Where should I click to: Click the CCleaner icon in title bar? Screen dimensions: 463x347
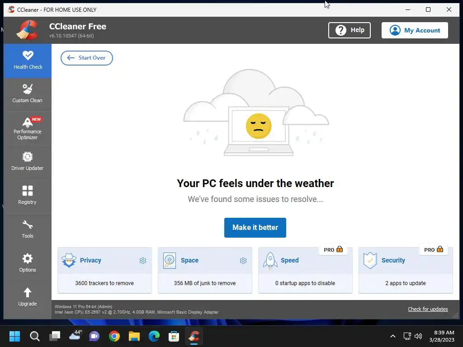(x=11, y=9)
